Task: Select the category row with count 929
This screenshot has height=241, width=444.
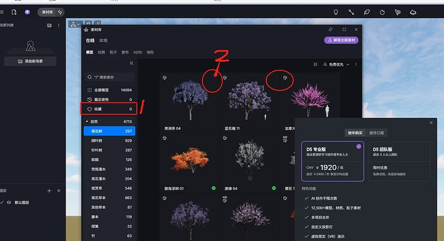Action: pos(109,140)
